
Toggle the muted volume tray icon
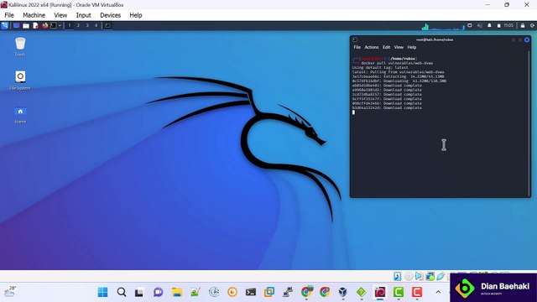point(480,26)
